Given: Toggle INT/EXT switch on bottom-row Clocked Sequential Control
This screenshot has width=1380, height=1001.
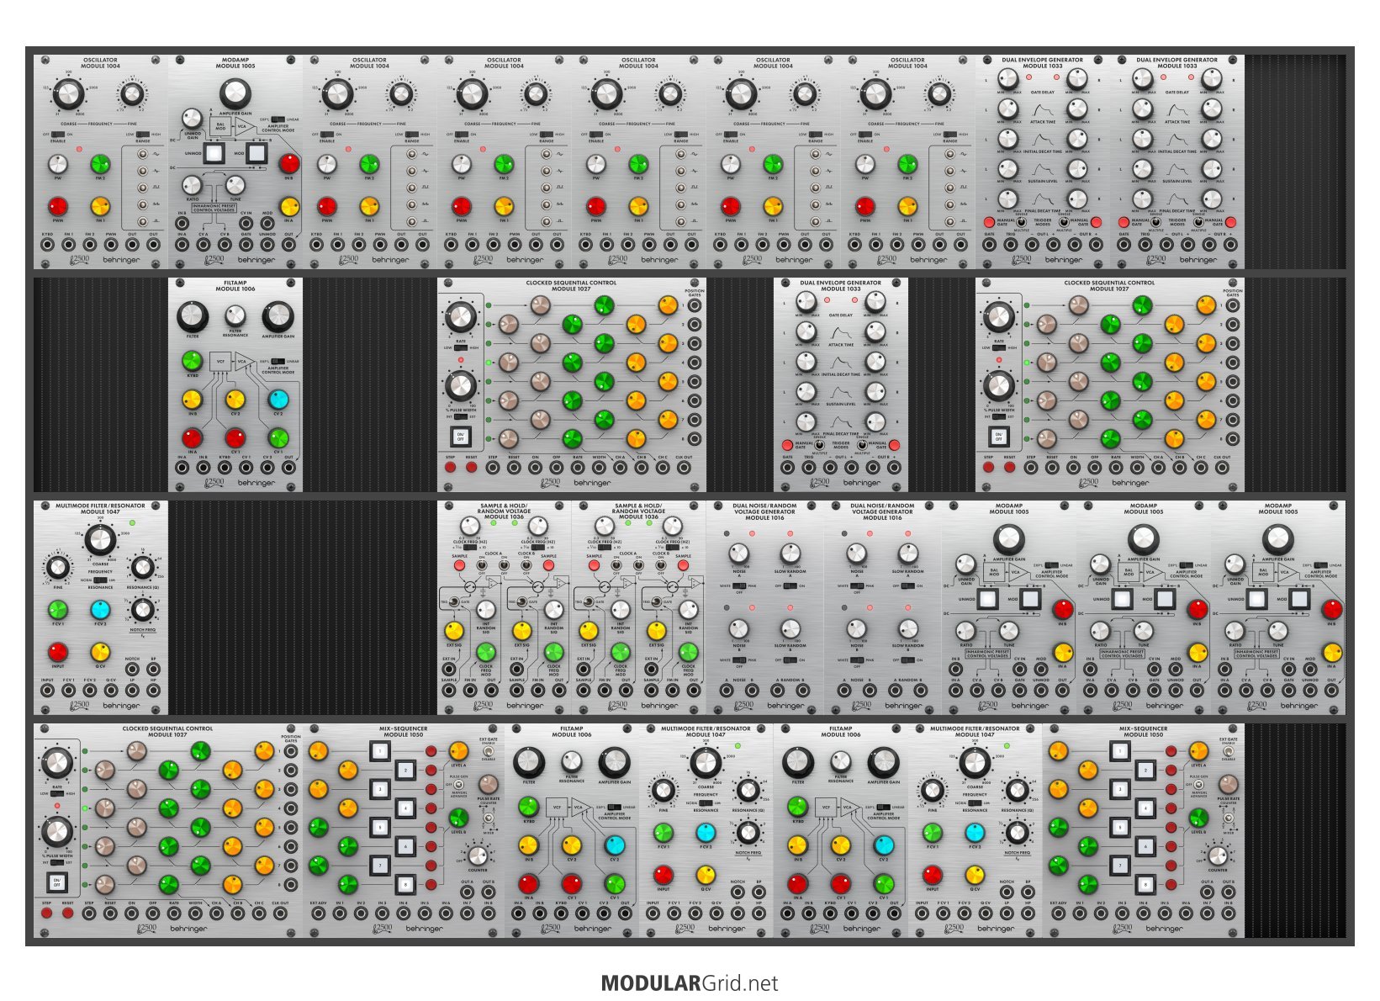Looking at the screenshot, I should (x=57, y=862).
